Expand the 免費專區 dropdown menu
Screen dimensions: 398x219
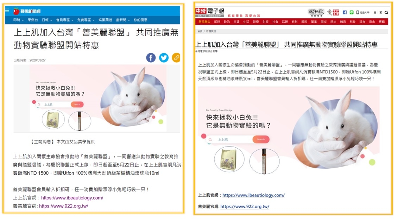point(86,20)
